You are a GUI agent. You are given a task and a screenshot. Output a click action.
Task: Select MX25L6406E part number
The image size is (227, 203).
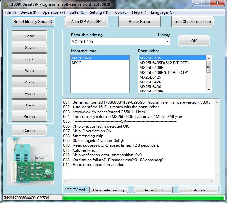coord(172,68)
